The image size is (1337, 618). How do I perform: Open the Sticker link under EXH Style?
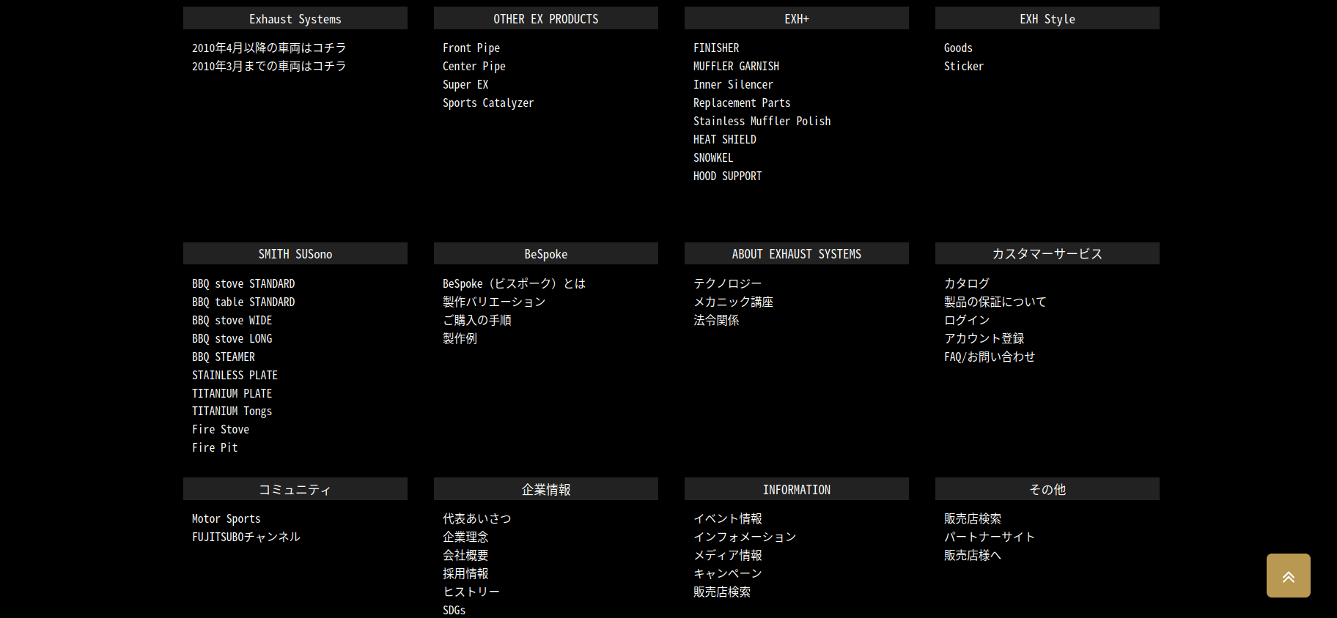point(963,67)
